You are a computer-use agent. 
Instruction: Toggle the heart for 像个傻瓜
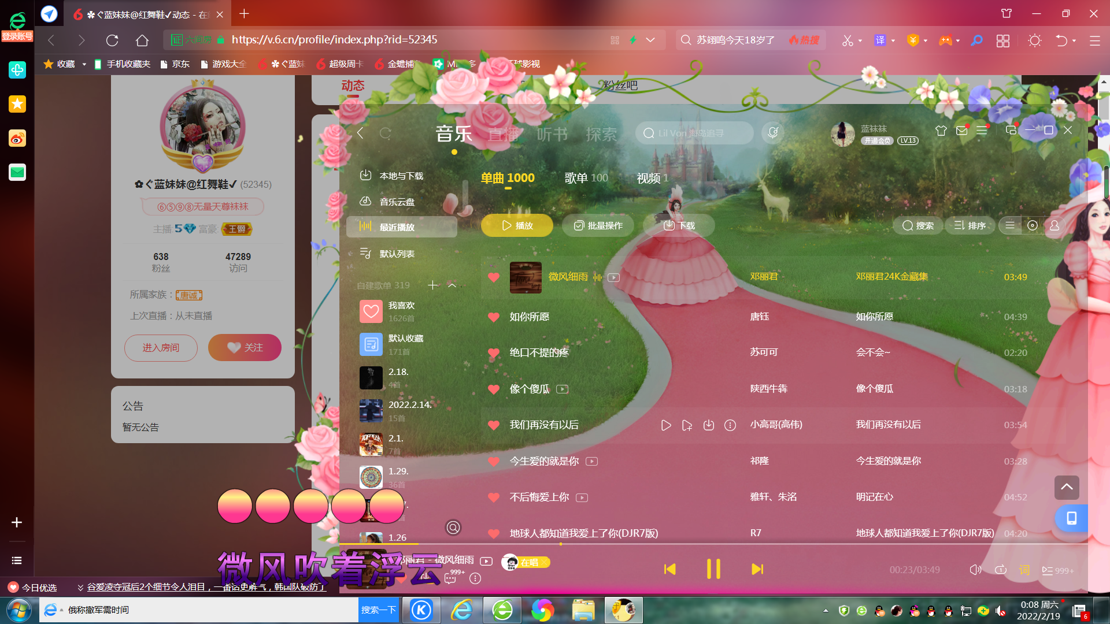[x=494, y=389]
